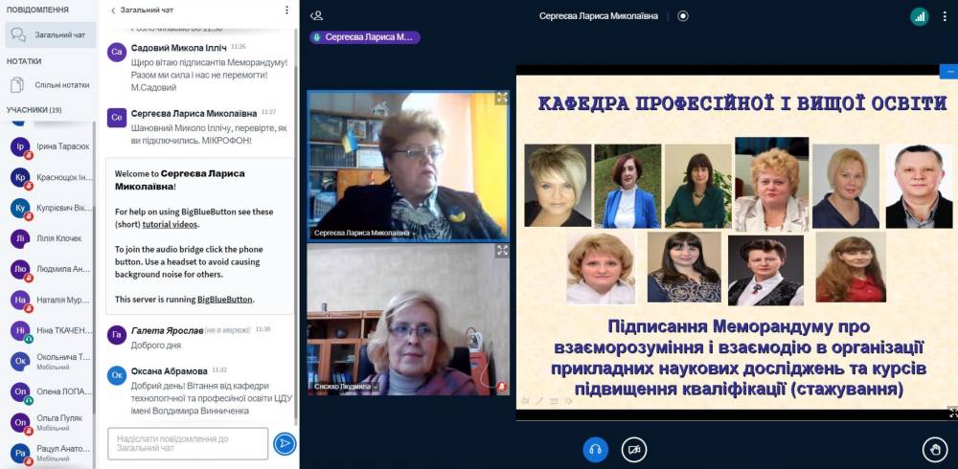
Task: Send chat message with arrow icon
Action: (284, 443)
